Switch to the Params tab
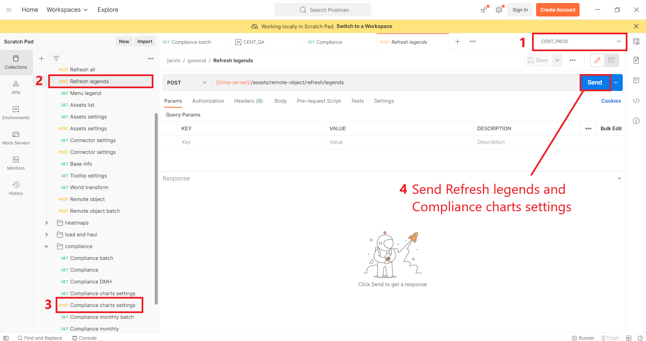 (173, 101)
